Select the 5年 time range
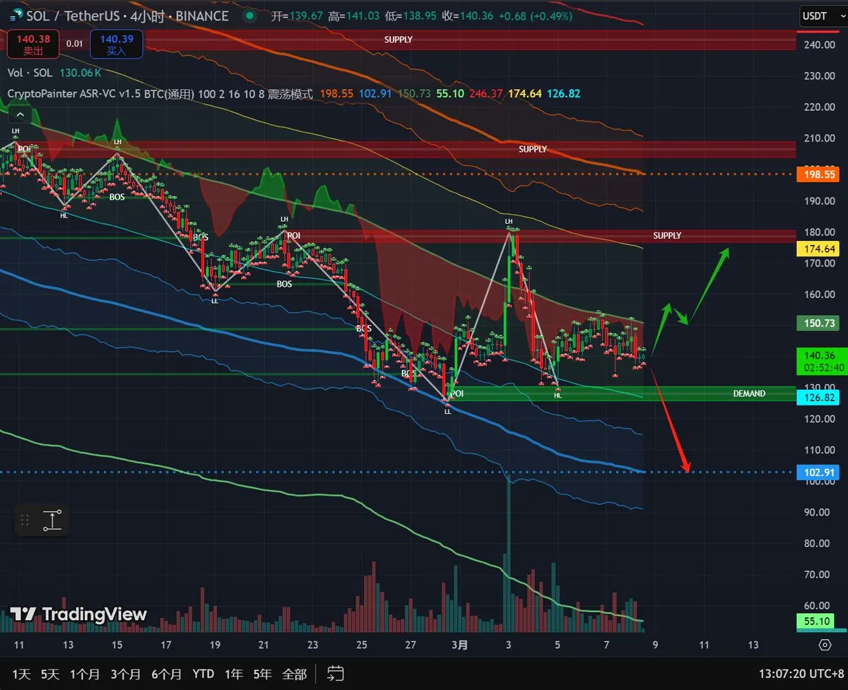 point(262,674)
